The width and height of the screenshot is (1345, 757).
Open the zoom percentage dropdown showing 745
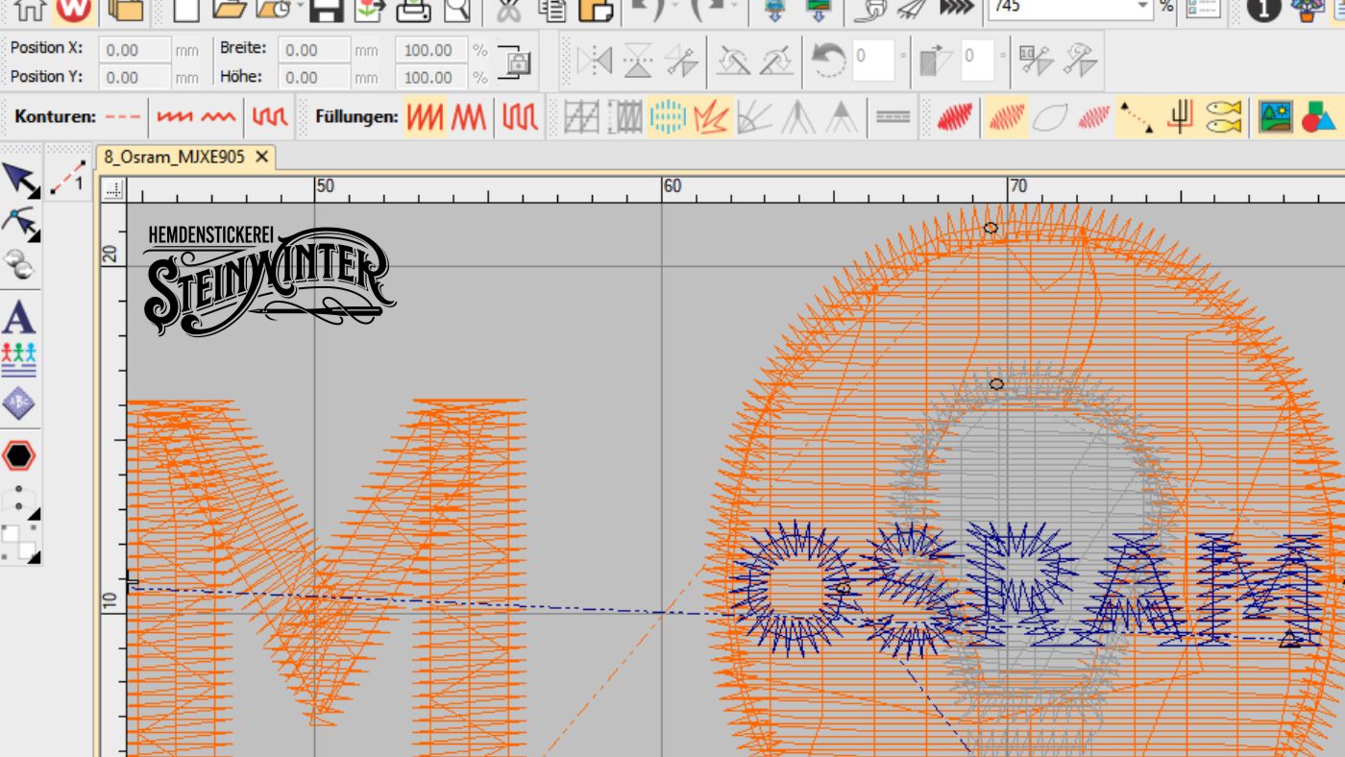[x=1142, y=8]
